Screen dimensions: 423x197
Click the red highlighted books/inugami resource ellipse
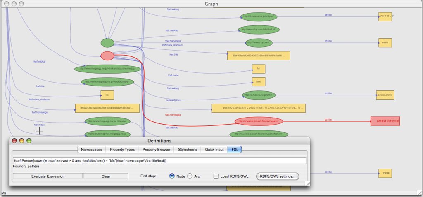pyautogui.click(x=259, y=121)
